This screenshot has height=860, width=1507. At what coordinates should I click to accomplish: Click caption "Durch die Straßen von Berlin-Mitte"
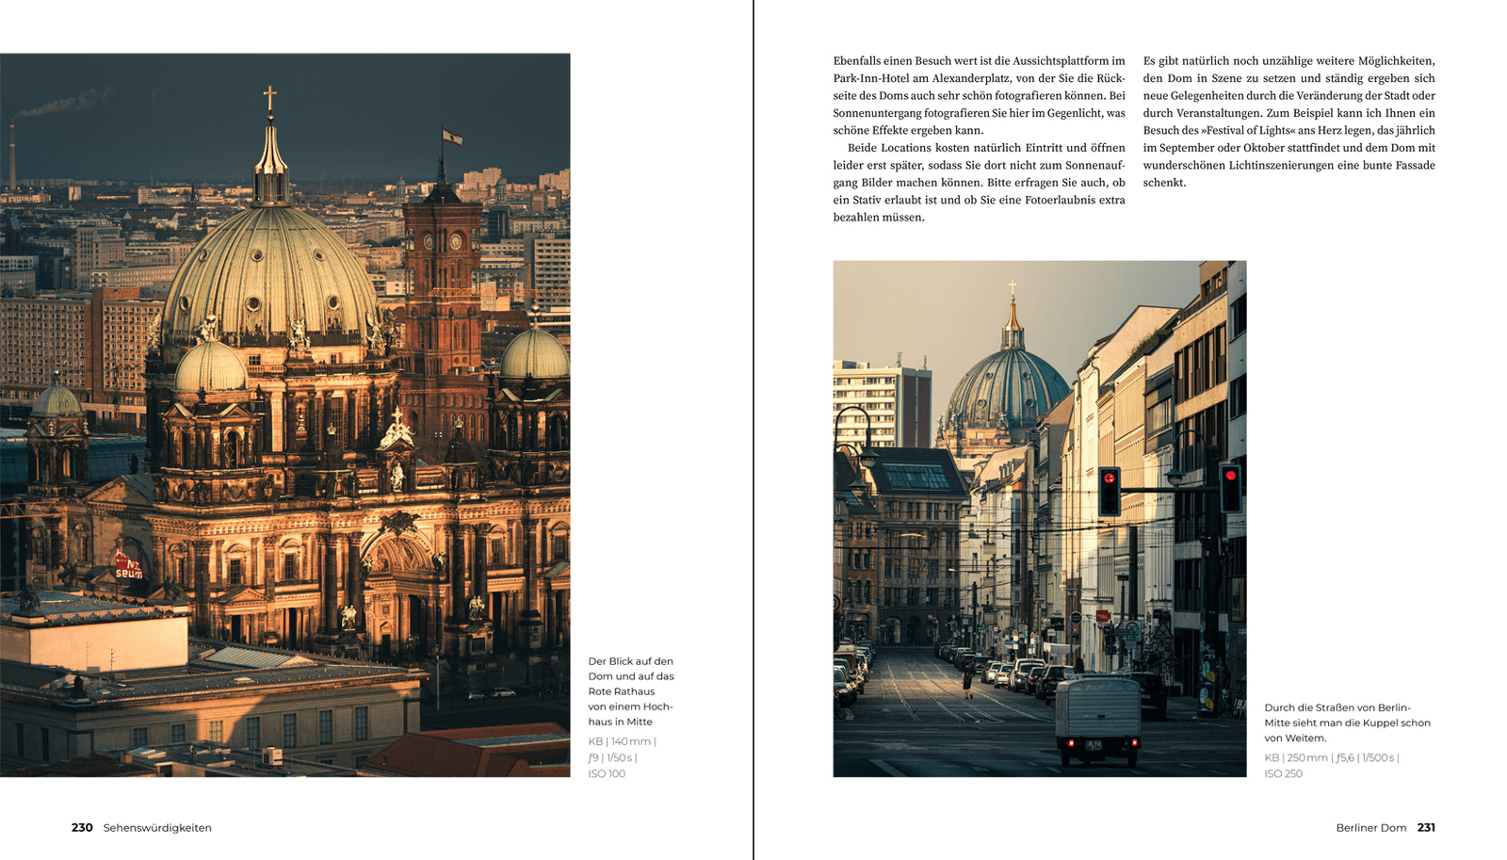[1347, 722]
